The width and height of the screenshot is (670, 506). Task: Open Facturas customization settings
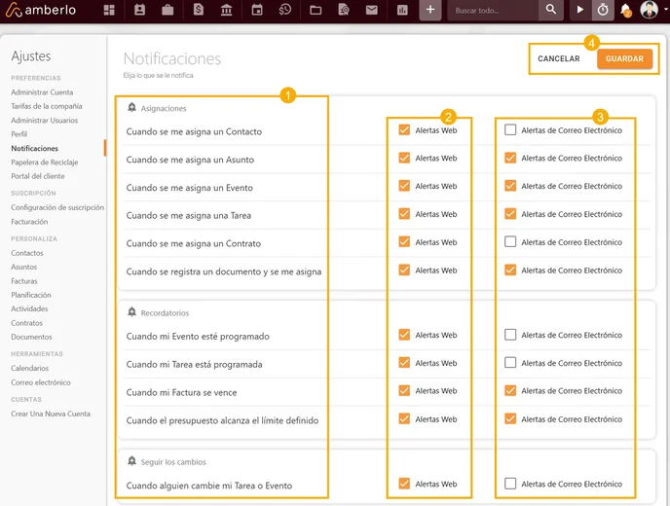click(x=24, y=281)
